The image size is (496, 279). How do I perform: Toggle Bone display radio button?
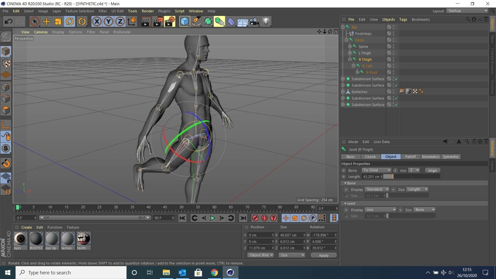coord(346,190)
